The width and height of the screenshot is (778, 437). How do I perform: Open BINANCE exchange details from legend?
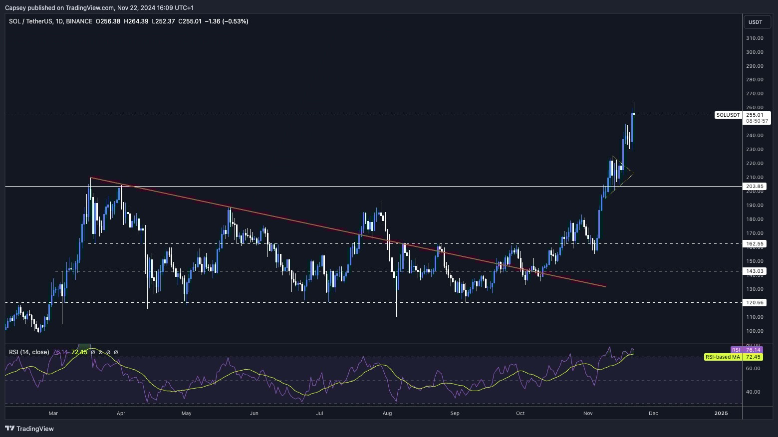(x=79, y=21)
